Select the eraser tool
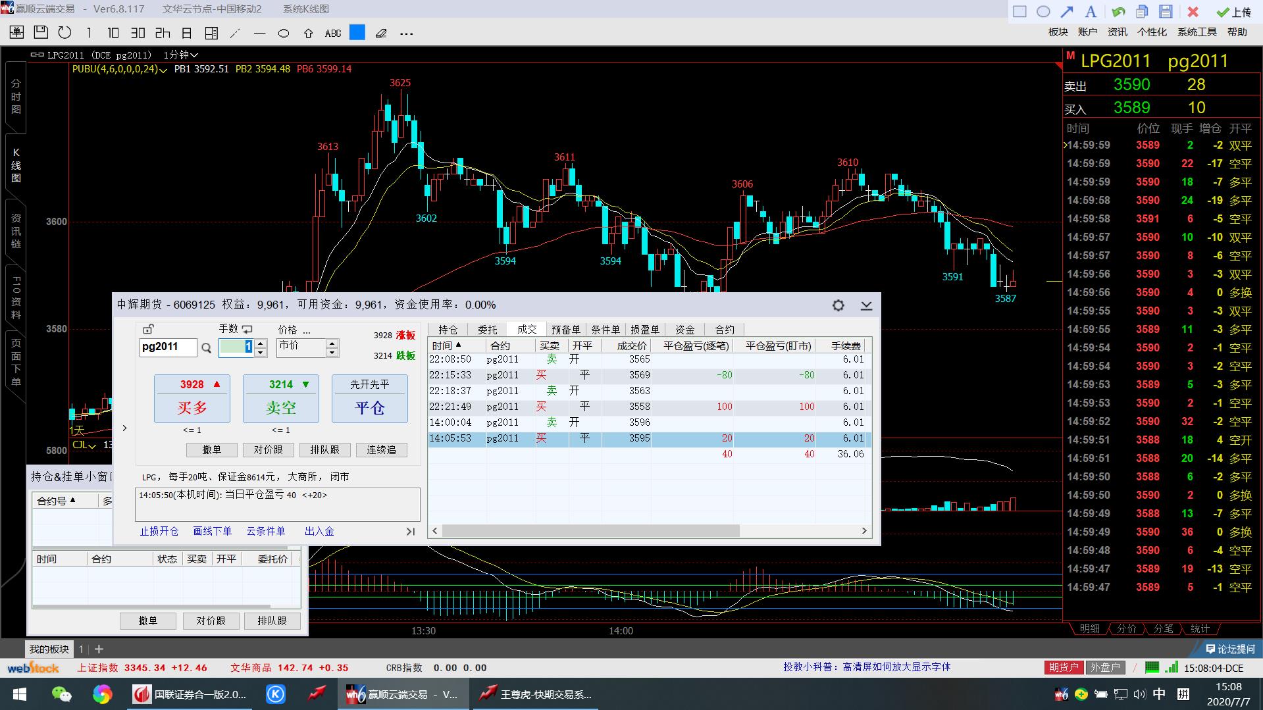1263x710 pixels. pyautogui.click(x=381, y=33)
